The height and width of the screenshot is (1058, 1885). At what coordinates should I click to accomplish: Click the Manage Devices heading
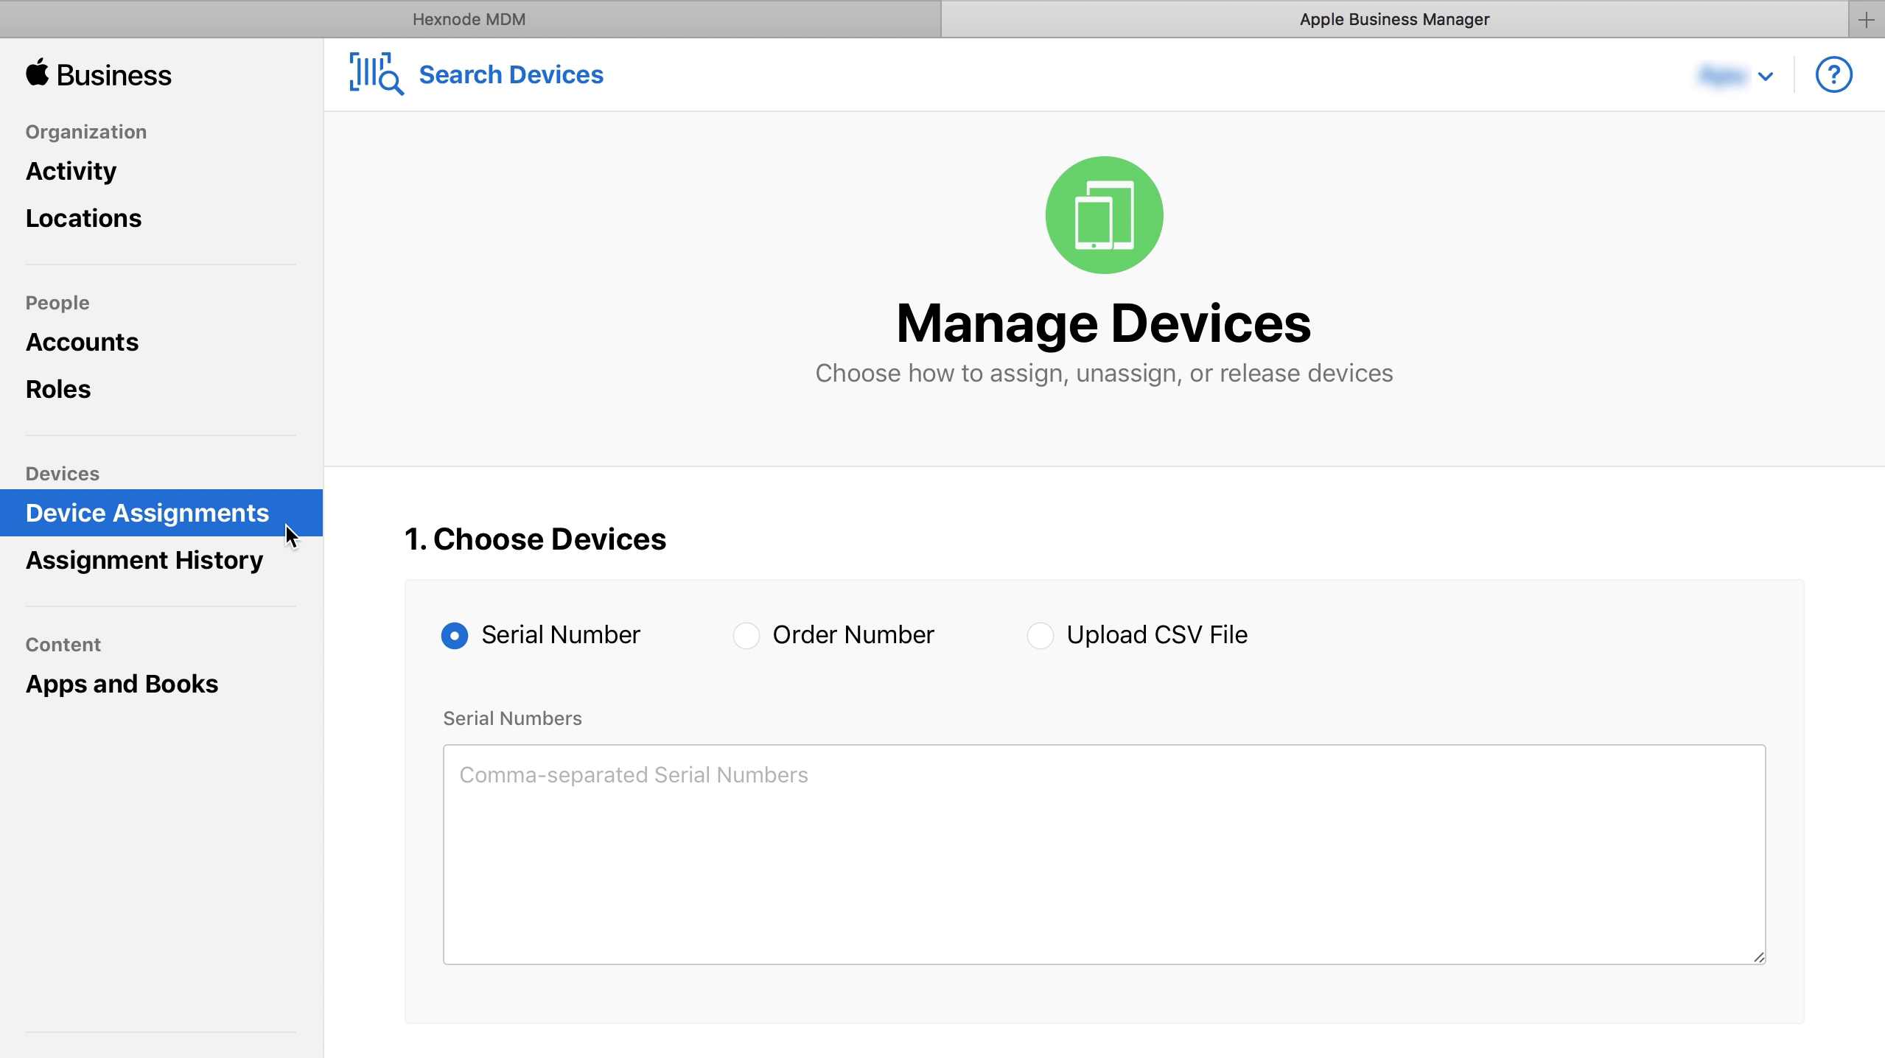point(1104,323)
